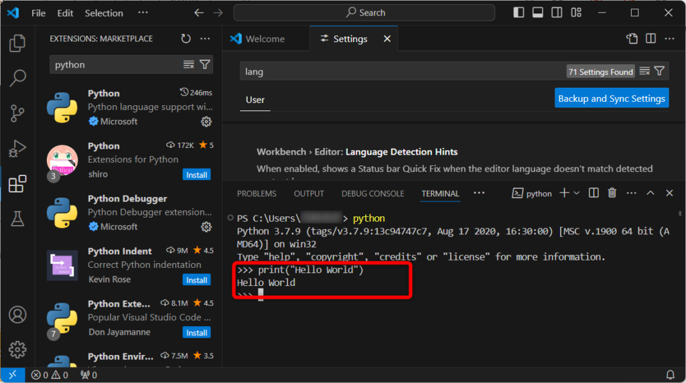Viewport: 686px width, 383px height.
Task: Open the Edit menu
Action: (x=65, y=13)
